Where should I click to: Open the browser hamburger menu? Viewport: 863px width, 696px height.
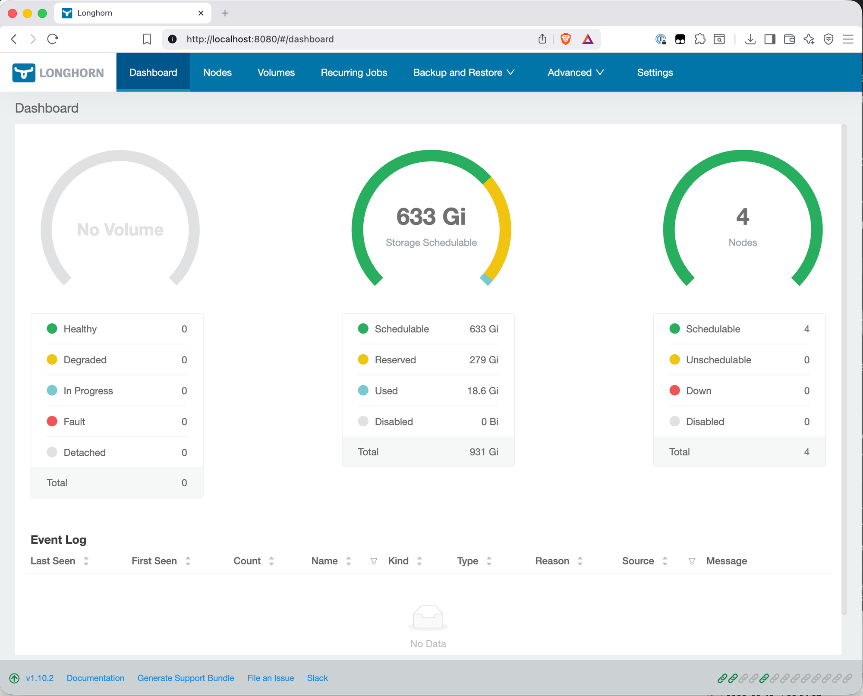click(848, 39)
